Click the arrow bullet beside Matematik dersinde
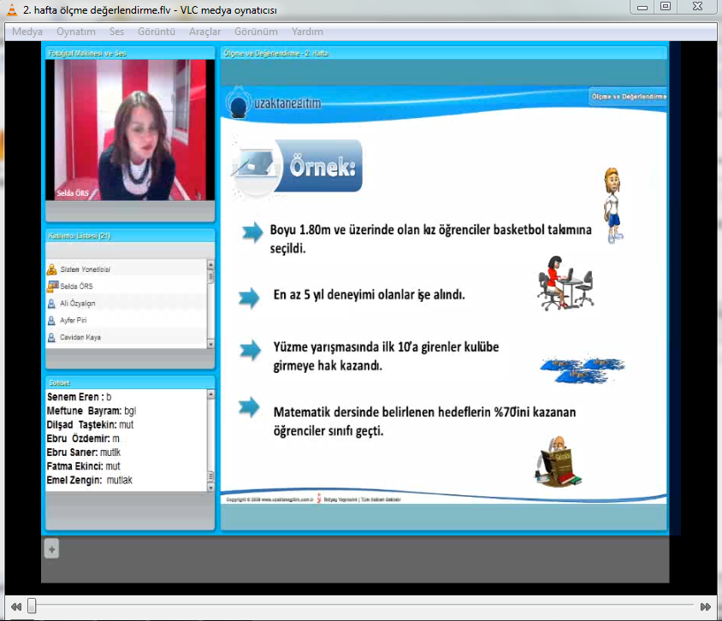The width and height of the screenshot is (722, 621). point(249,407)
